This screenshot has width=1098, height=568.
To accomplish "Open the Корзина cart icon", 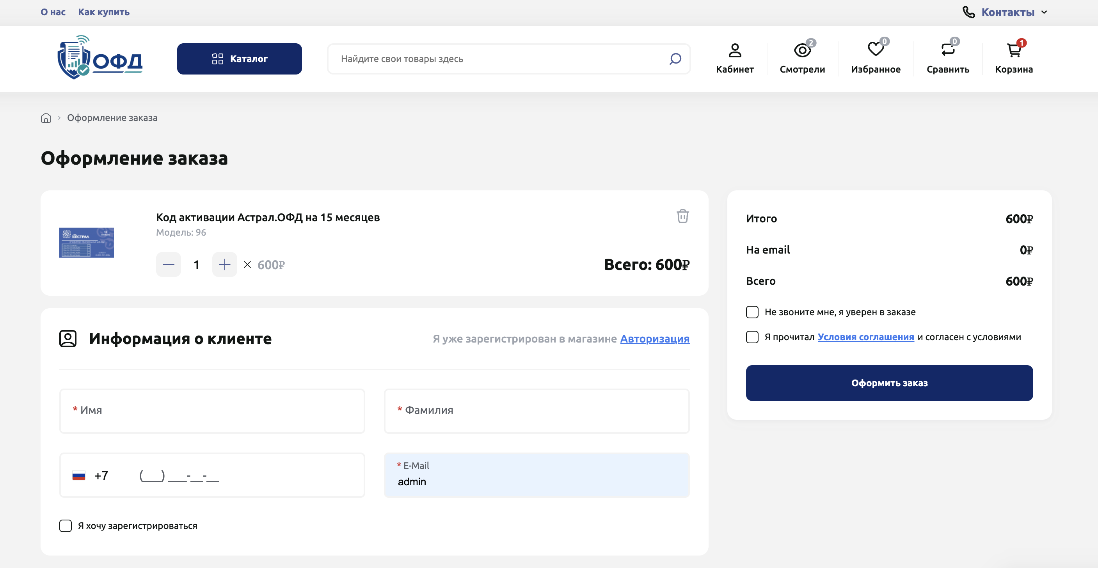I will tap(1014, 59).
